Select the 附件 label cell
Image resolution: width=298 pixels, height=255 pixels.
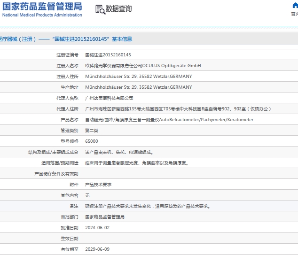pos(74,185)
